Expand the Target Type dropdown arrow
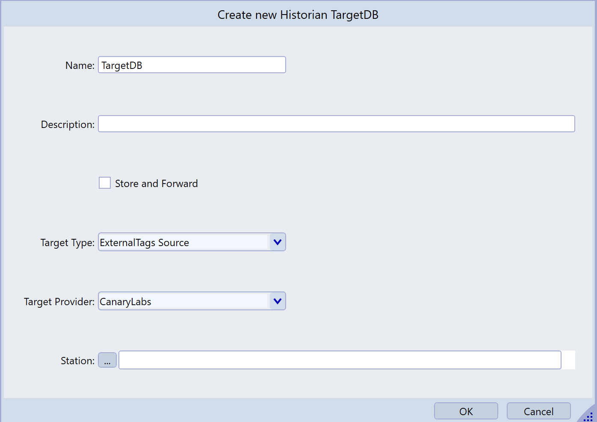597x422 pixels. [277, 242]
